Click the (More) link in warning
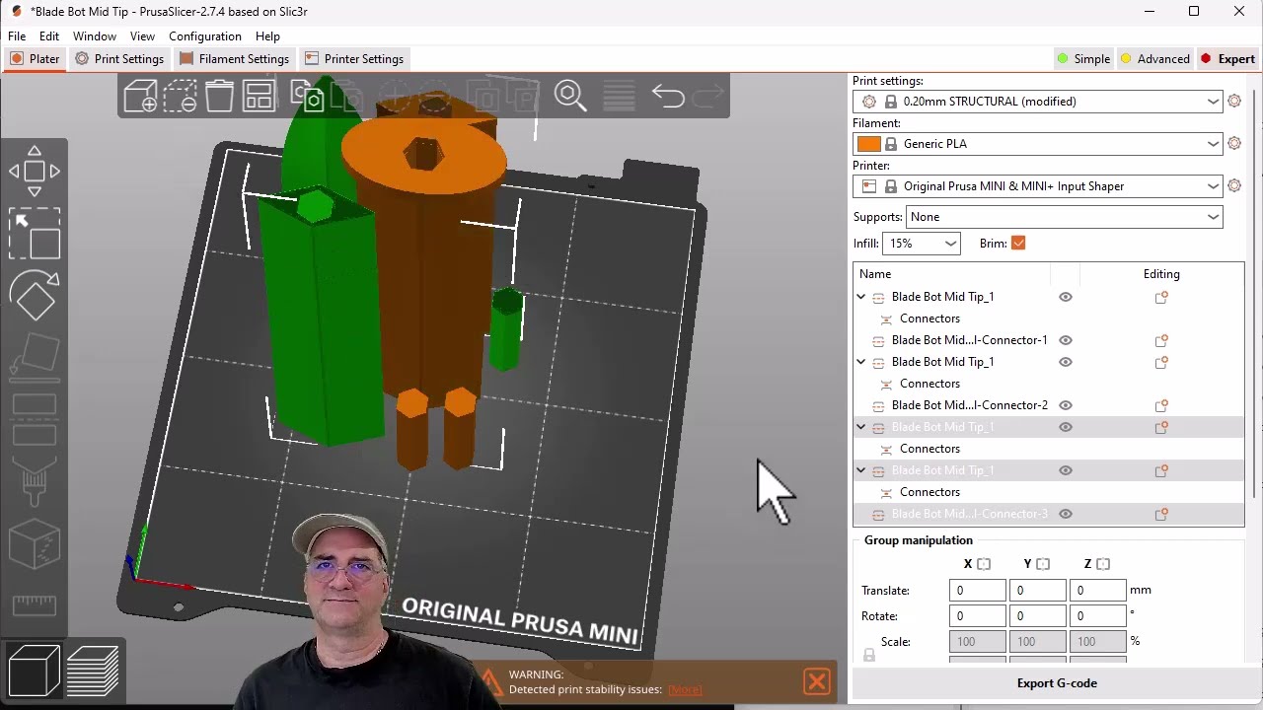 [685, 690]
